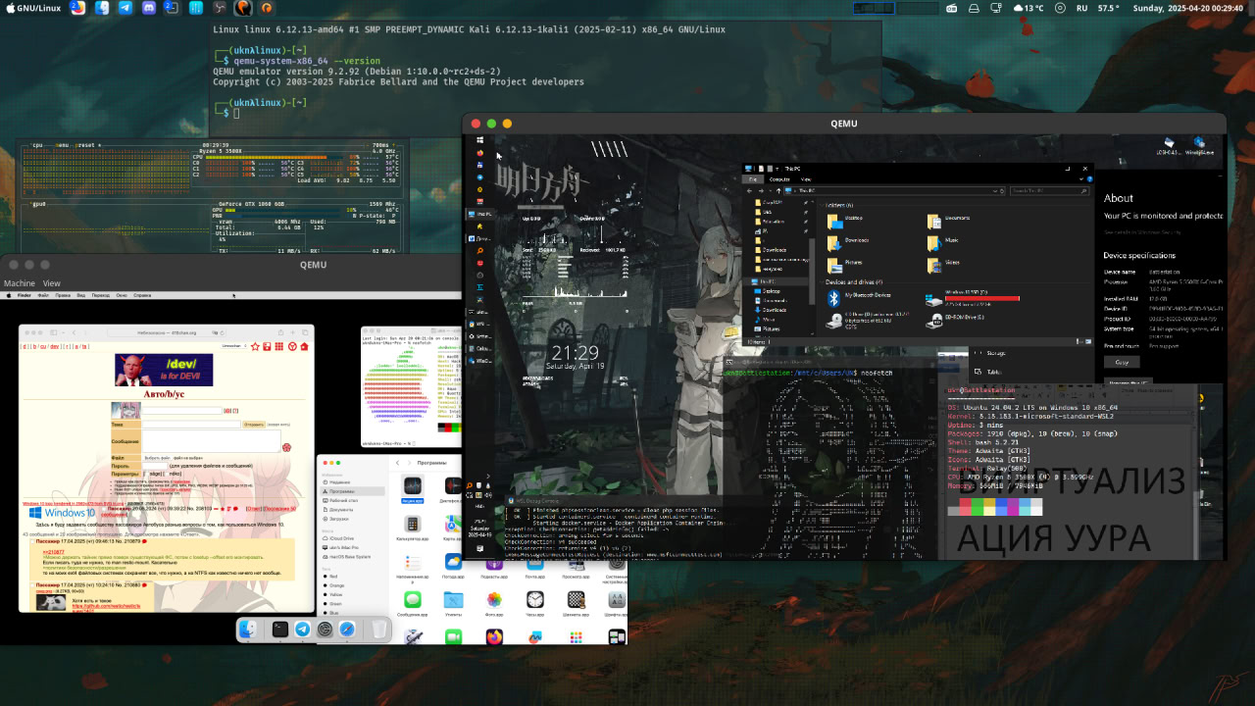1255x706 pixels.
Task: Click the Windows Start button
Action: (x=481, y=141)
